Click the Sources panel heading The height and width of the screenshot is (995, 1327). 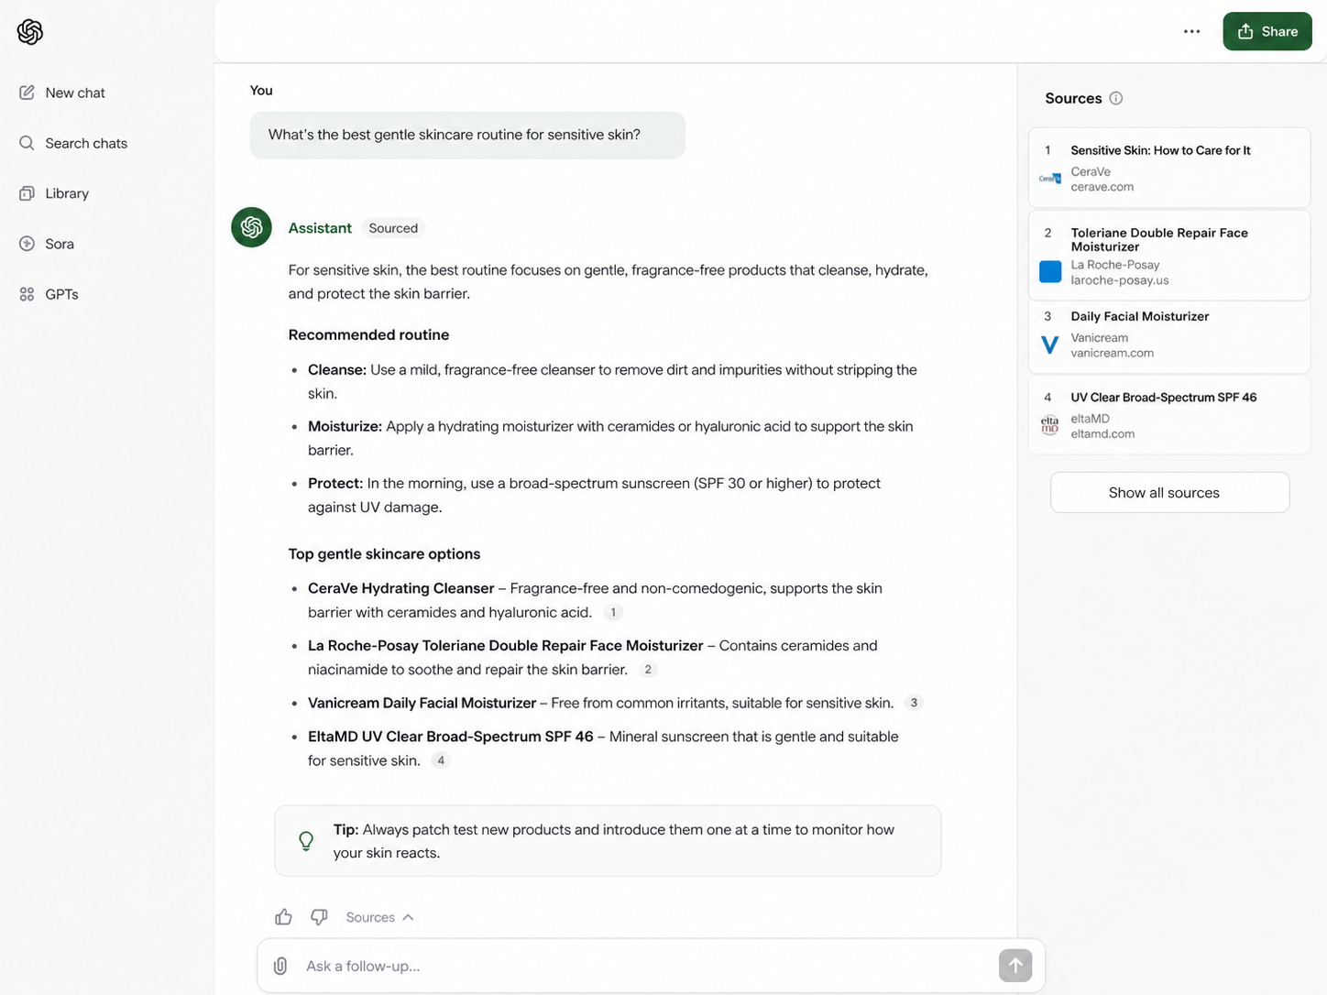click(x=1073, y=98)
